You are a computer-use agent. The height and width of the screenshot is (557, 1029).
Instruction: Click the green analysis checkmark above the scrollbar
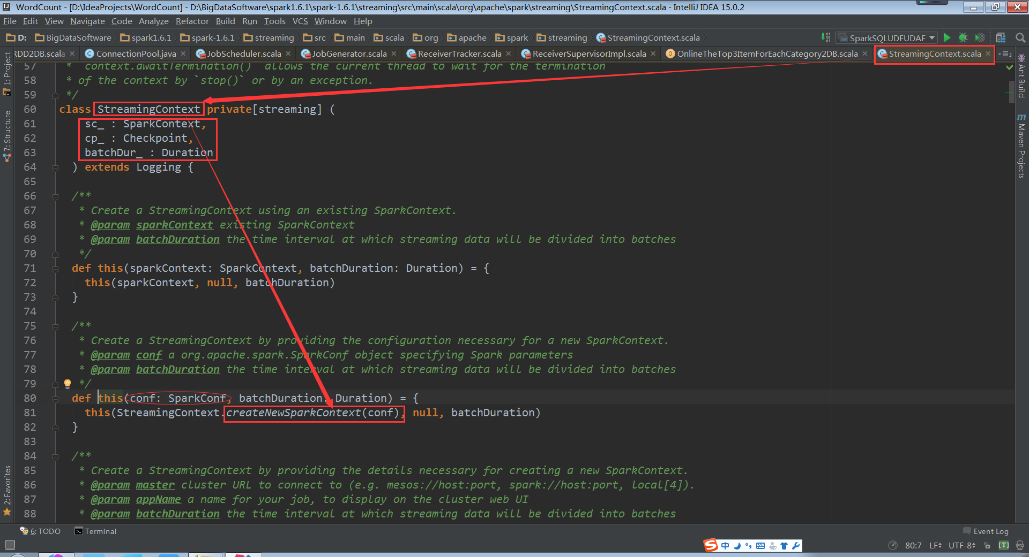(1010, 67)
